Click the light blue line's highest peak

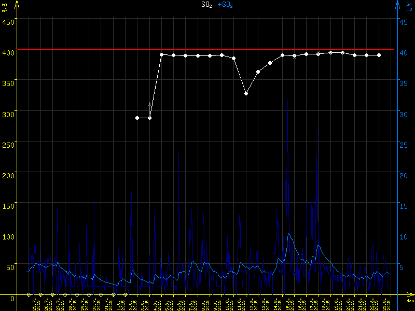coord(289,234)
